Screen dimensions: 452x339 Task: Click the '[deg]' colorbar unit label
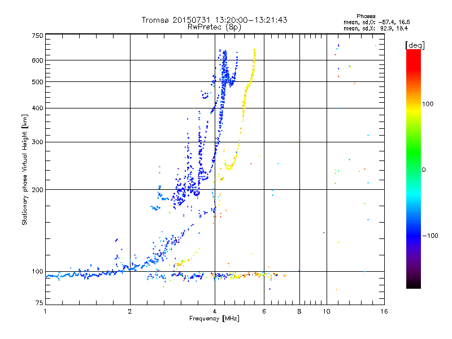415,45
